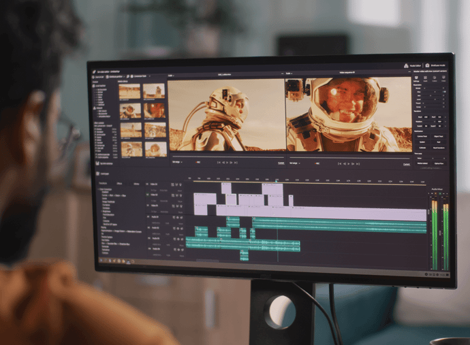The width and height of the screenshot is (470, 345).
Task: Click leftmost control icon on Audio 01 track
Action: 174,218
